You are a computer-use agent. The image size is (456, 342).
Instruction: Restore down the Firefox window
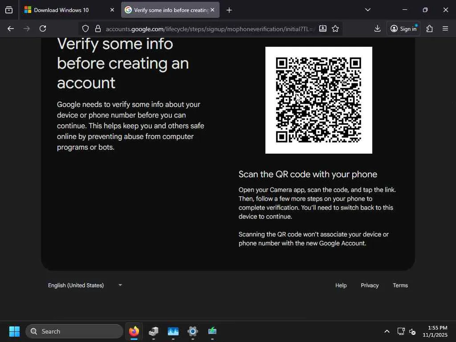point(425,10)
